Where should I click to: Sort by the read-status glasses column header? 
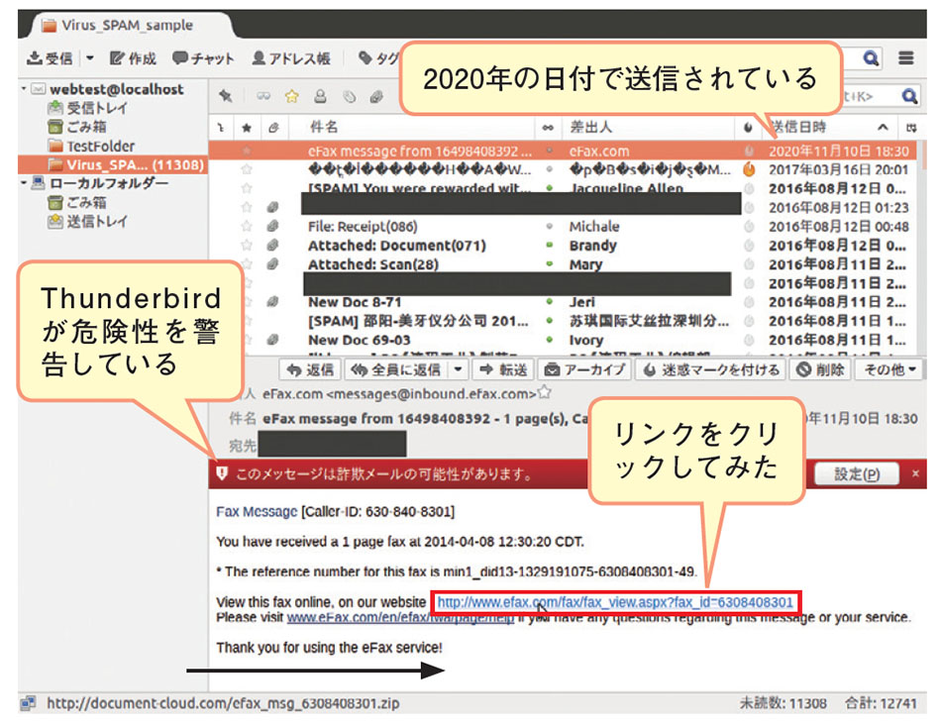point(548,127)
